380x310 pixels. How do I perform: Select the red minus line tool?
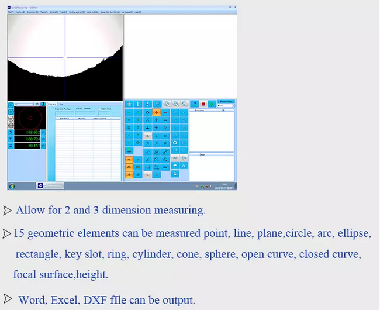165,112
